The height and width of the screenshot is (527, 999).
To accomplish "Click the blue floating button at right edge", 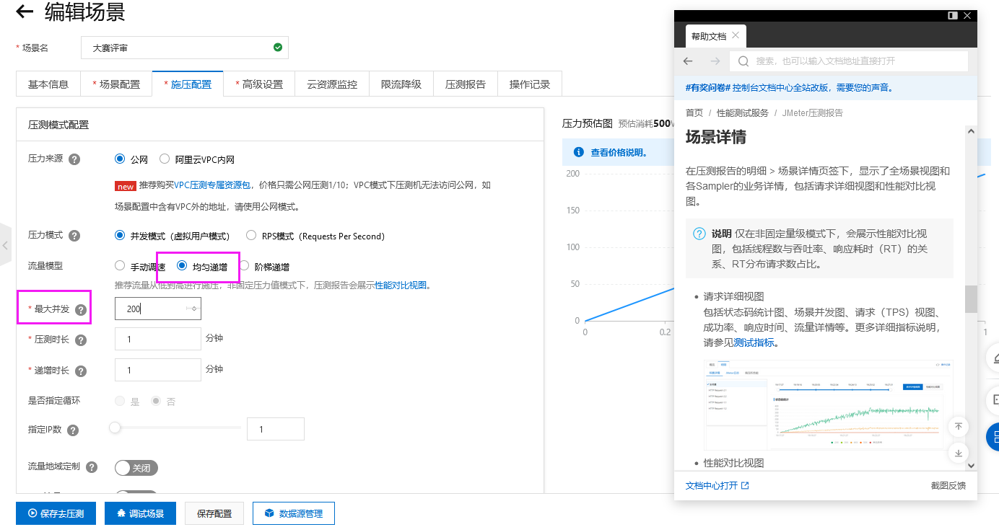I will click(993, 437).
